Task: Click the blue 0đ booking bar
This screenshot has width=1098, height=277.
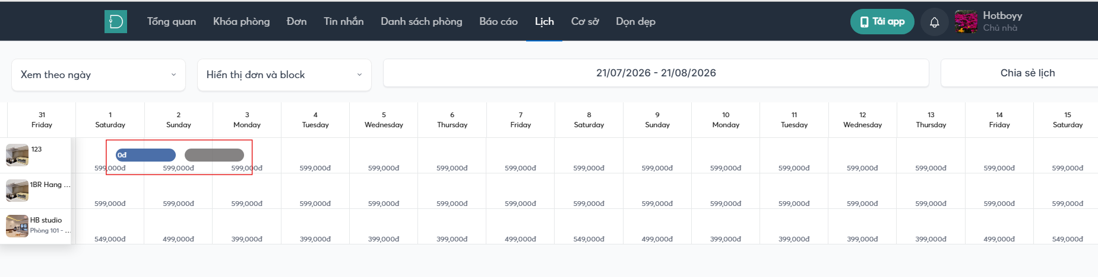Action: pyautogui.click(x=145, y=155)
